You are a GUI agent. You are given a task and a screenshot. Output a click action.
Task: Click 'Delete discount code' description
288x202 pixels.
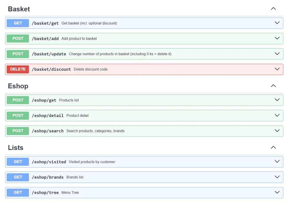(90, 70)
